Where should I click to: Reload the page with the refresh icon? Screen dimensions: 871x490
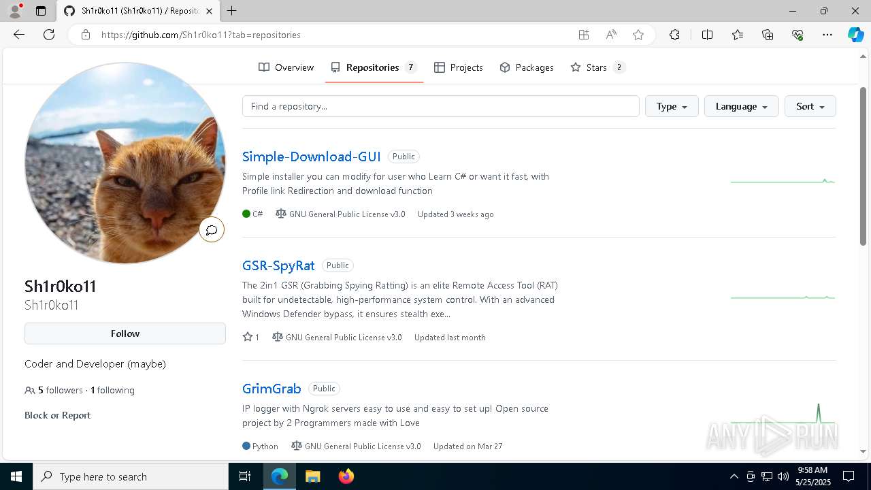pyautogui.click(x=49, y=35)
